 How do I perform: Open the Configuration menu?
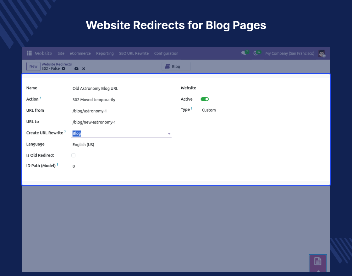click(166, 53)
